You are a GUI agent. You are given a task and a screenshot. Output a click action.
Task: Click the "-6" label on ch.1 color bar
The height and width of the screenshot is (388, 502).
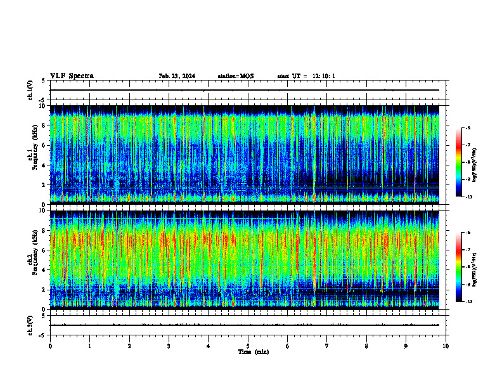click(x=468, y=127)
